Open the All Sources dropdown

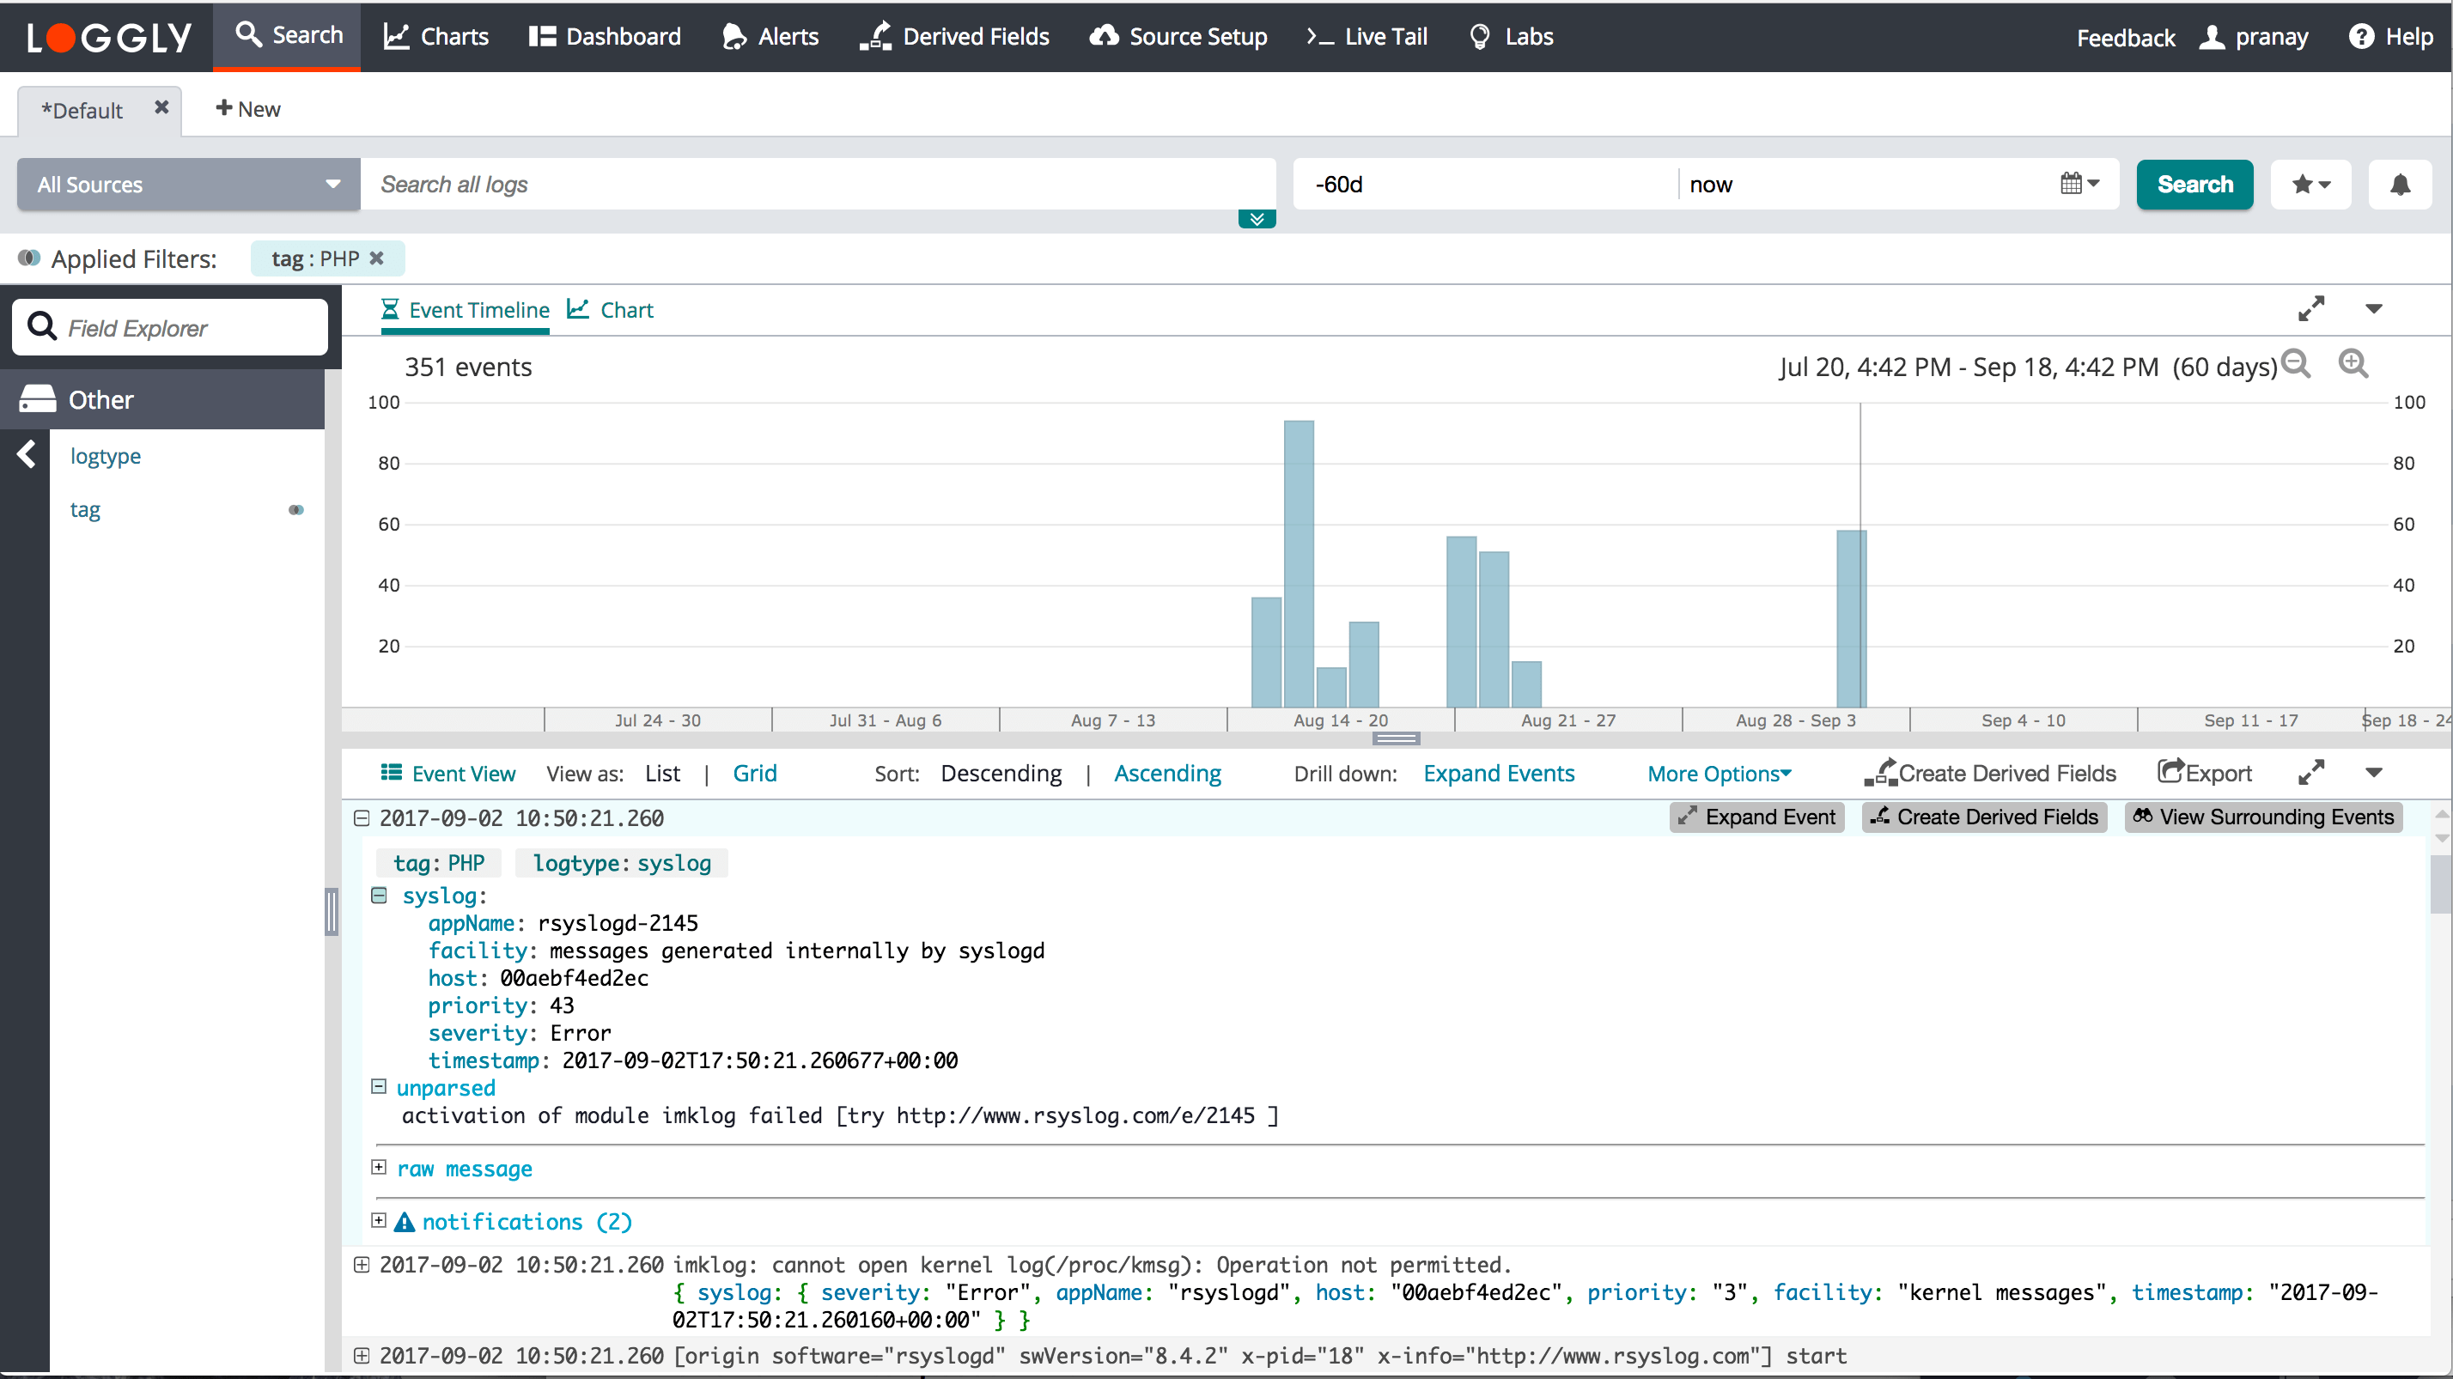click(x=186, y=184)
